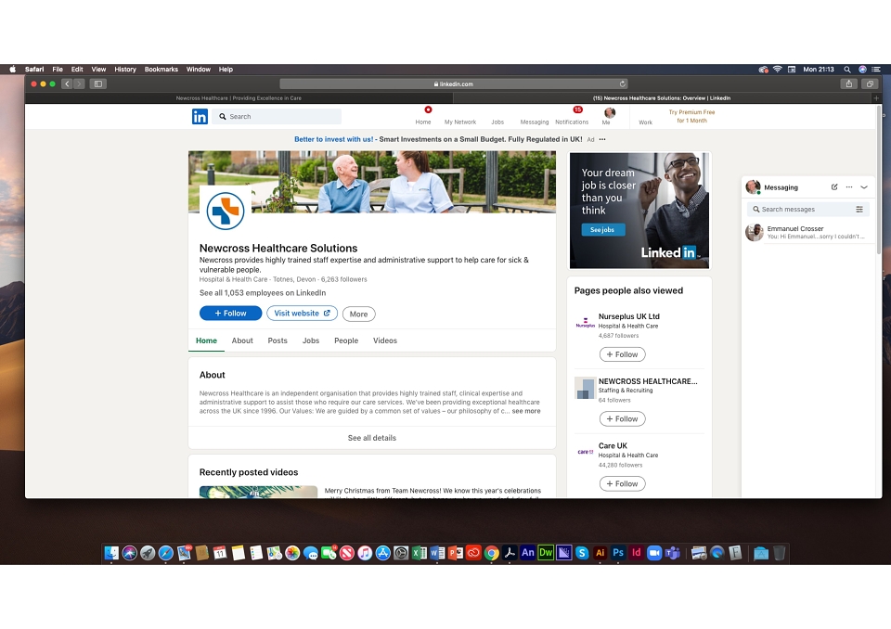Open messaging options three-dots icon

849,187
